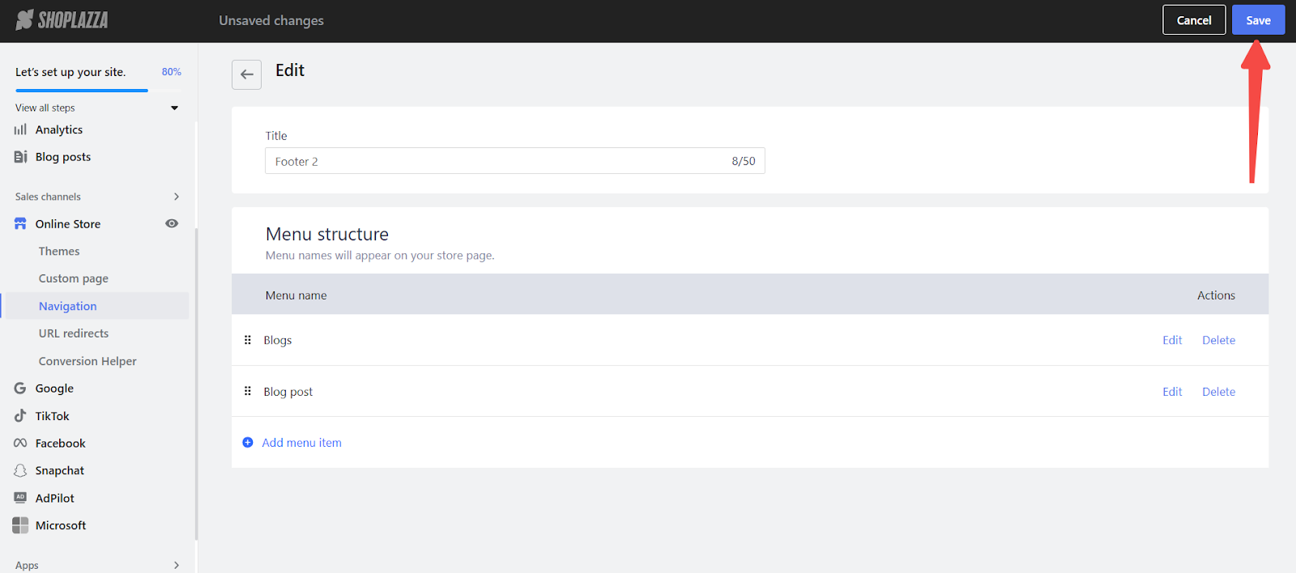1296x573 pixels.
Task: Open Themes under Online Store
Action: coord(59,252)
